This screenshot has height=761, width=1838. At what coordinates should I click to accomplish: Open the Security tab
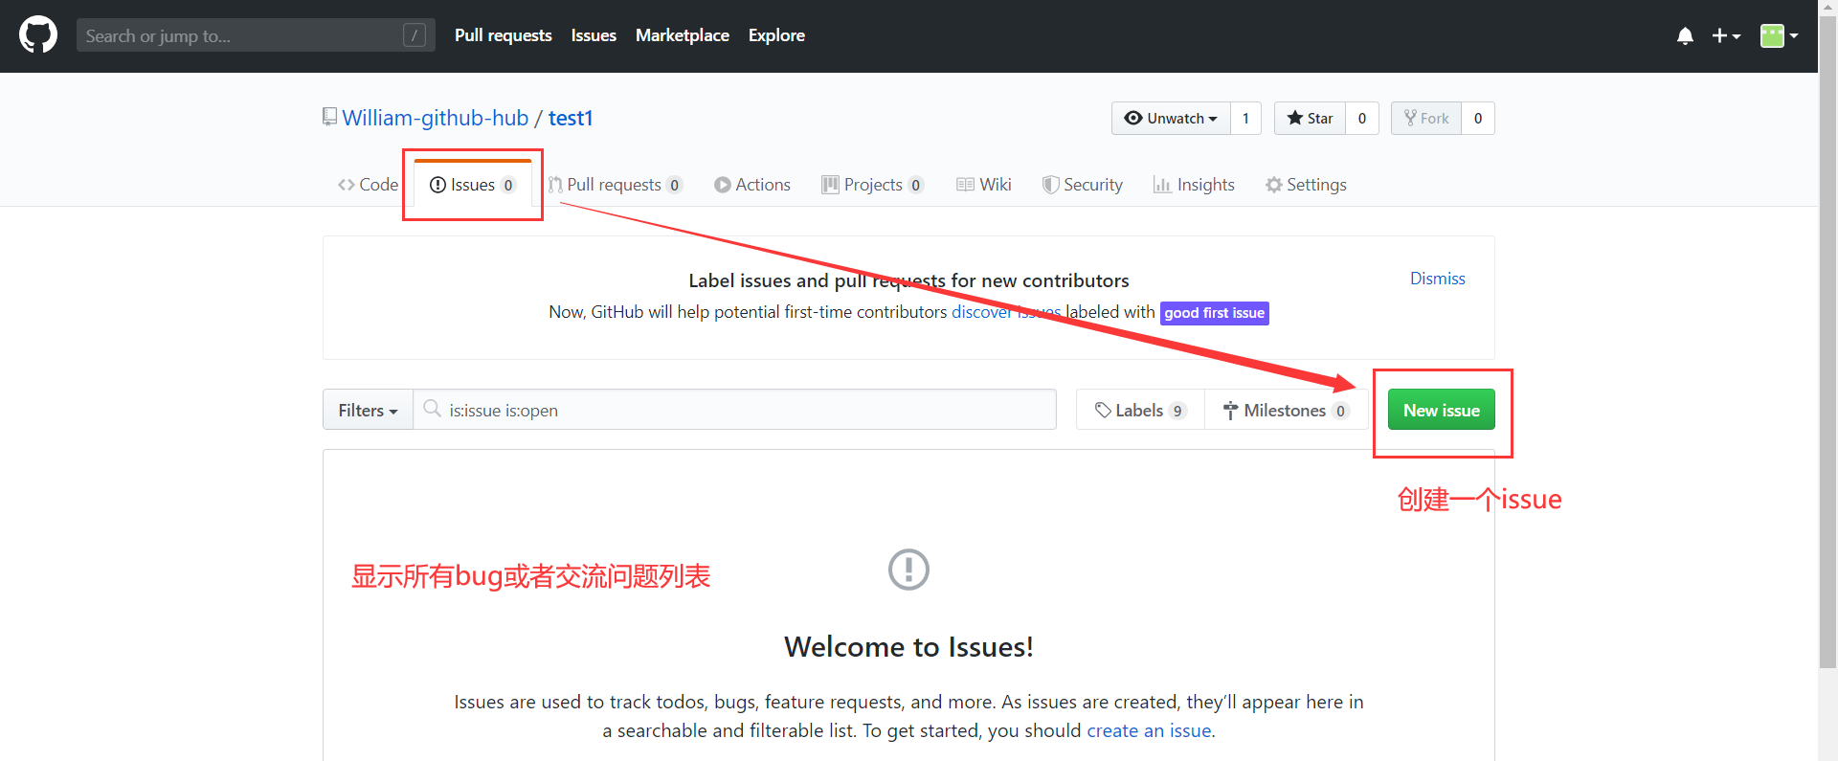tap(1083, 185)
